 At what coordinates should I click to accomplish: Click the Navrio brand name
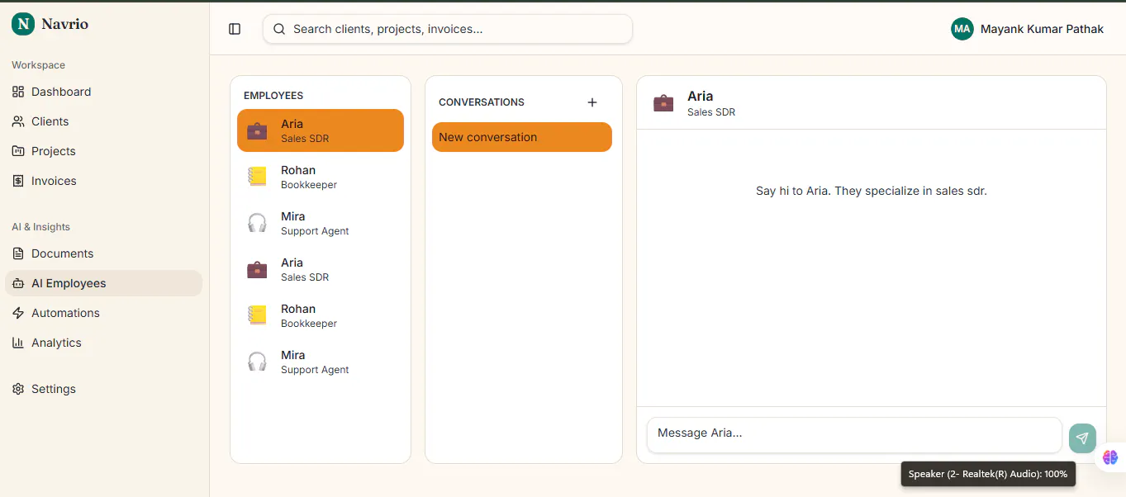64,24
